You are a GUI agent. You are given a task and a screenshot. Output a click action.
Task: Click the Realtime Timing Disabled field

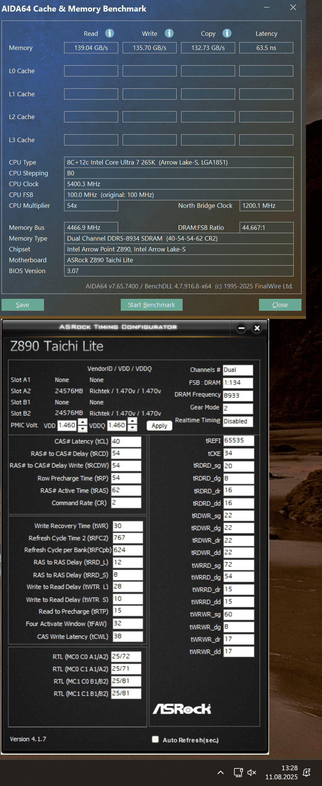click(x=238, y=421)
